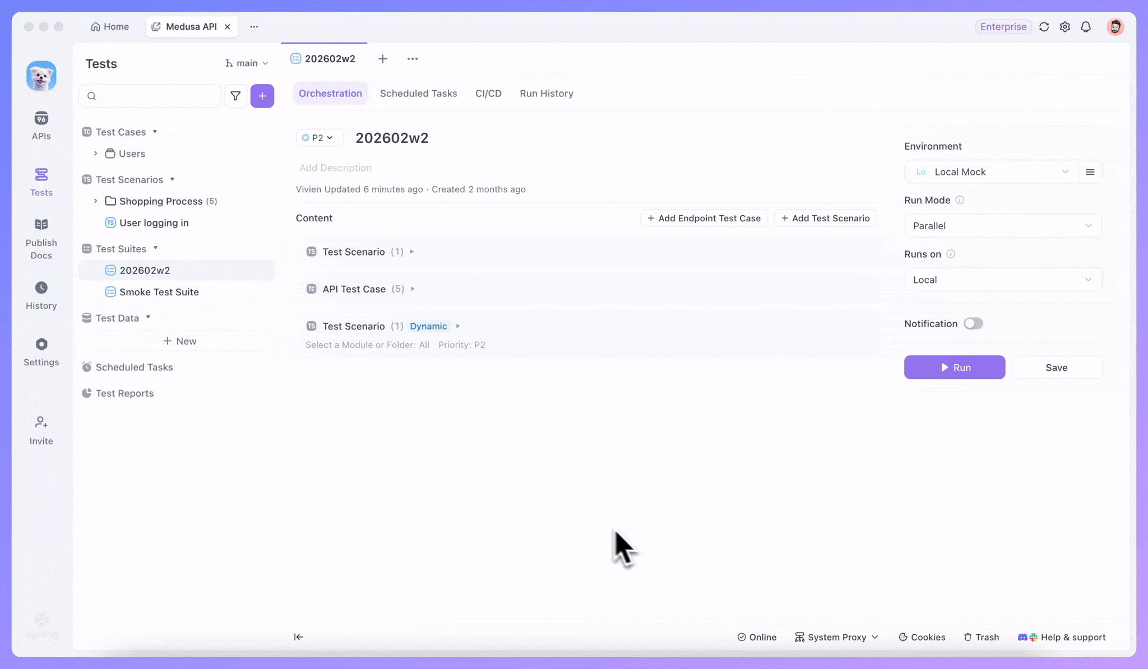The image size is (1148, 669).
Task: Go to the Home tab
Action: [x=110, y=26]
